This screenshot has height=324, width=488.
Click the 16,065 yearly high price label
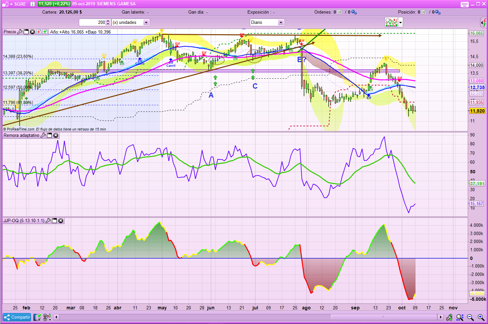click(476, 34)
